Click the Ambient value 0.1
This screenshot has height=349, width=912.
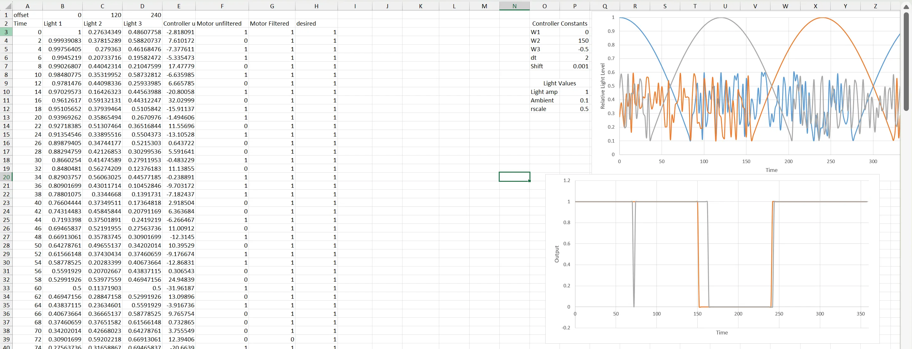click(575, 101)
